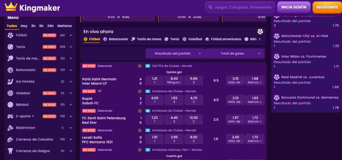The width and height of the screenshot is (342, 160).
Task: Select the Bádminton shuttlecock icon
Action: click(x=11, y=128)
